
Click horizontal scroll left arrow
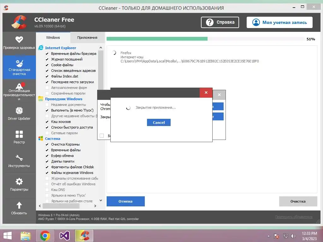tap(40, 206)
